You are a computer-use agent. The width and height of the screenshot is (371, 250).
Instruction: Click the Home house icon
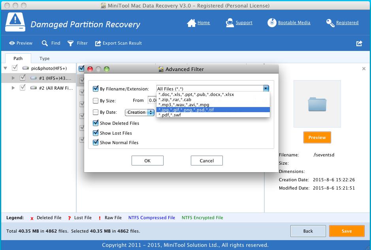tap(191, 23)
